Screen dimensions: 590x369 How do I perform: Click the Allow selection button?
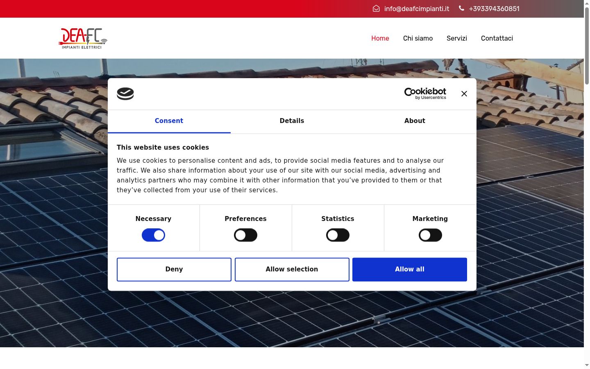tap(292, 269)
